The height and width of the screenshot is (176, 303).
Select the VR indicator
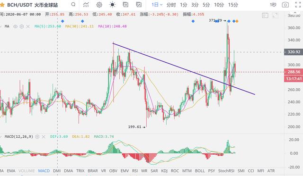click(x=103, y=171)
